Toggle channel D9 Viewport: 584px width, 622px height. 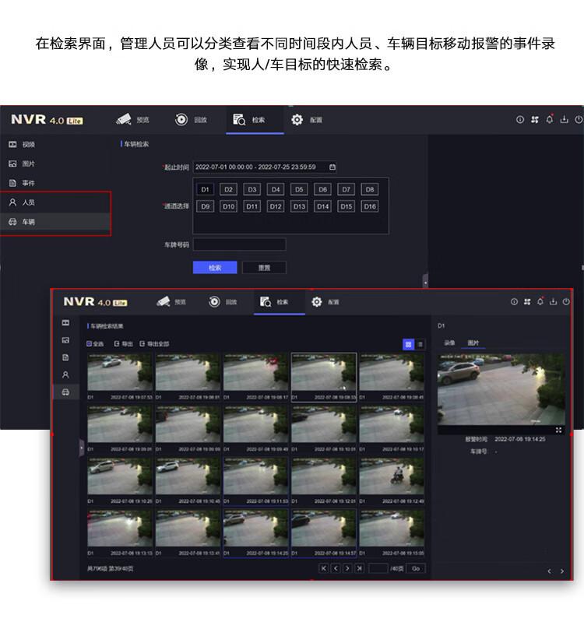[x=205, y=206]
